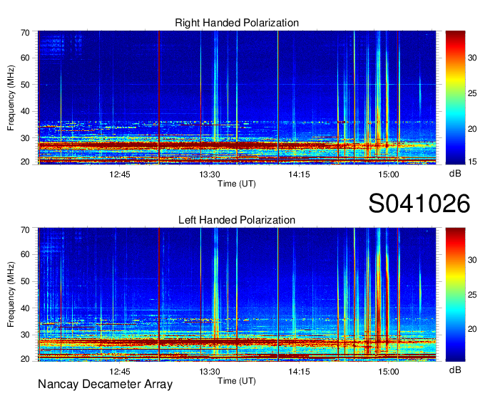Click the top plot's color scale bar
The width and height of the screenshot is (485, 393).
click(x=455, y=98)
